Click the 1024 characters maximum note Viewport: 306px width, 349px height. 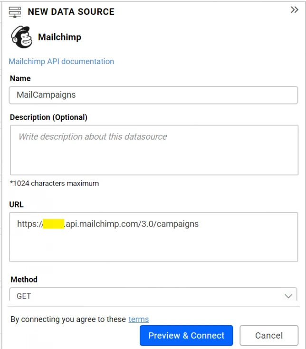point(54,183)
